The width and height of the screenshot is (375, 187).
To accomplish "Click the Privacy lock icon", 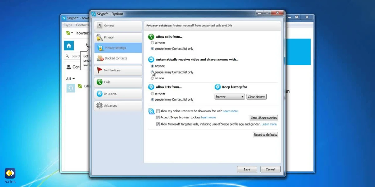I will 99,37.
